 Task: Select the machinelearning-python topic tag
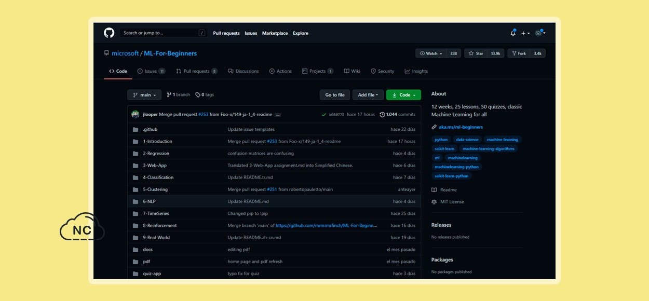click(x=456, y=167)
